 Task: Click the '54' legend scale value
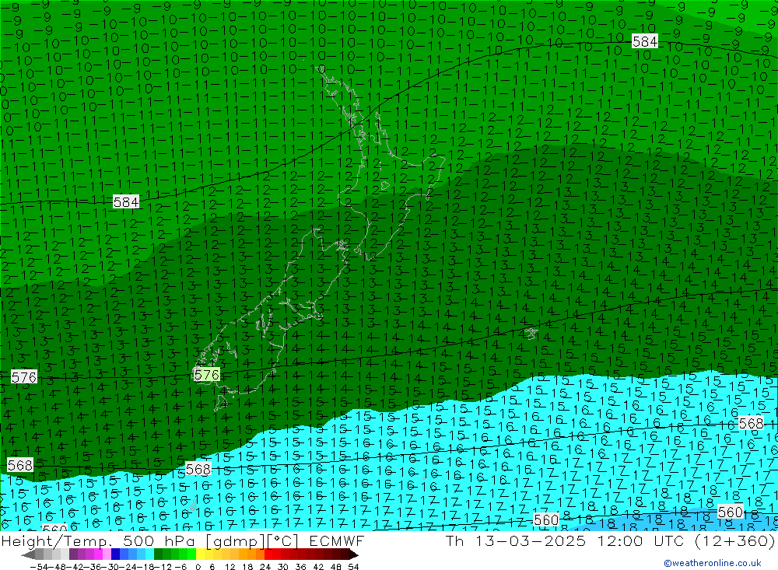[353, 567]
